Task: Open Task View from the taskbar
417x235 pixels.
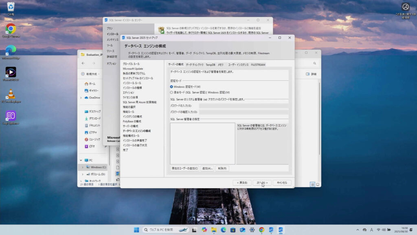Action: (x=194, y=230)
